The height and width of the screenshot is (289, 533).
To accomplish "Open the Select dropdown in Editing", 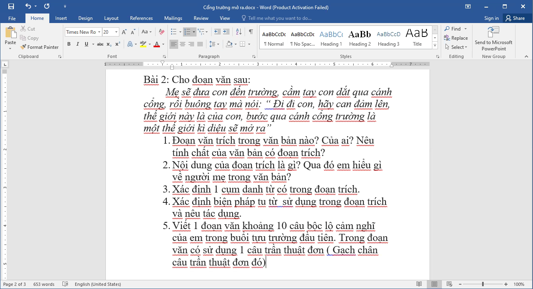I will (456, 47).
